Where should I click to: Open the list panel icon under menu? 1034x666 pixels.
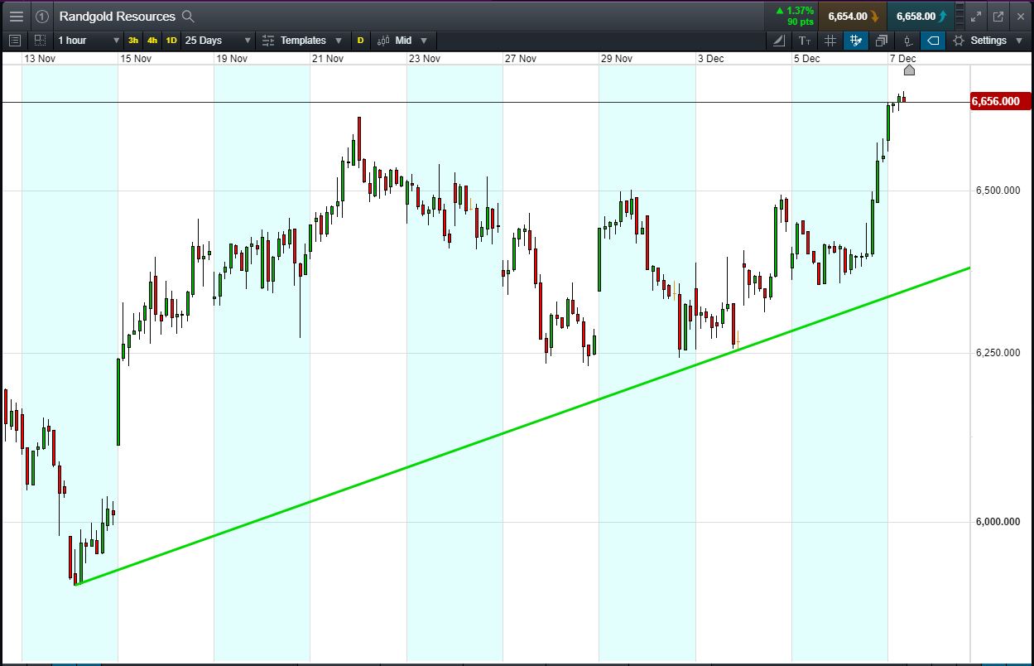[x=15, y=40]
